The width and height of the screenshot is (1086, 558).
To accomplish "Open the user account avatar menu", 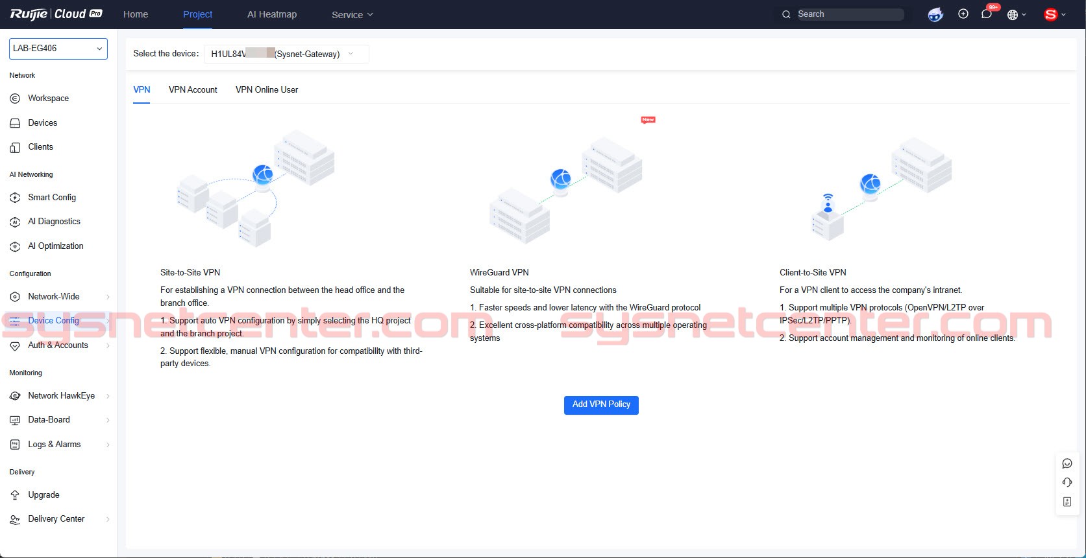I will pos(1054,14).
